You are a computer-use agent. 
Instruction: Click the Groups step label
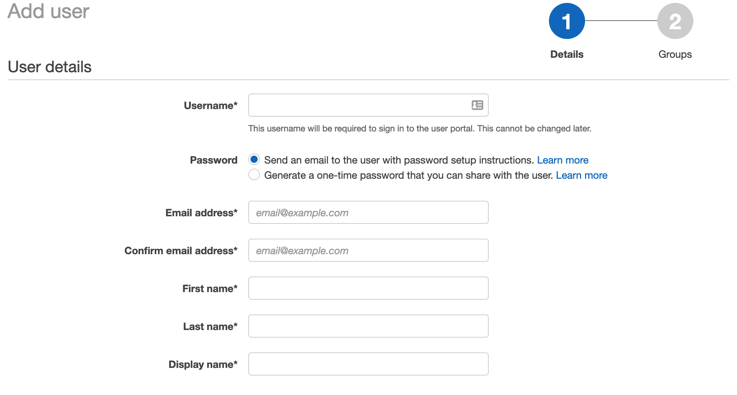point(675,54)
